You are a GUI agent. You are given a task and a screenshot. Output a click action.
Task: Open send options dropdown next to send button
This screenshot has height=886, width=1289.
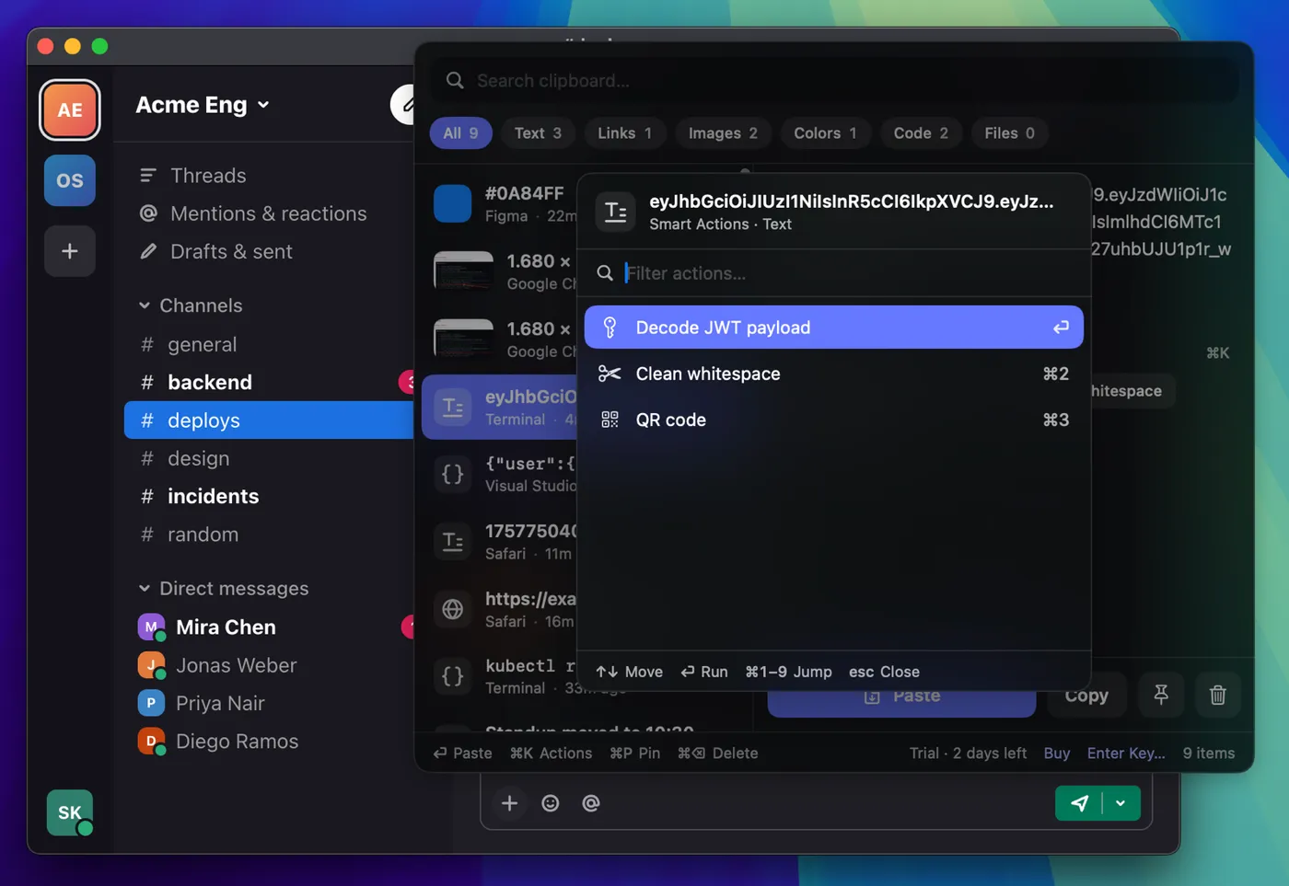(1121, 803)
